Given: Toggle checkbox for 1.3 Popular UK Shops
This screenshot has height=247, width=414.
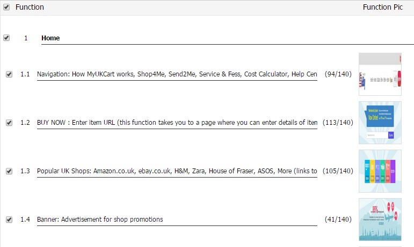Looking at the screenshot, I should (x=9, y=171).
